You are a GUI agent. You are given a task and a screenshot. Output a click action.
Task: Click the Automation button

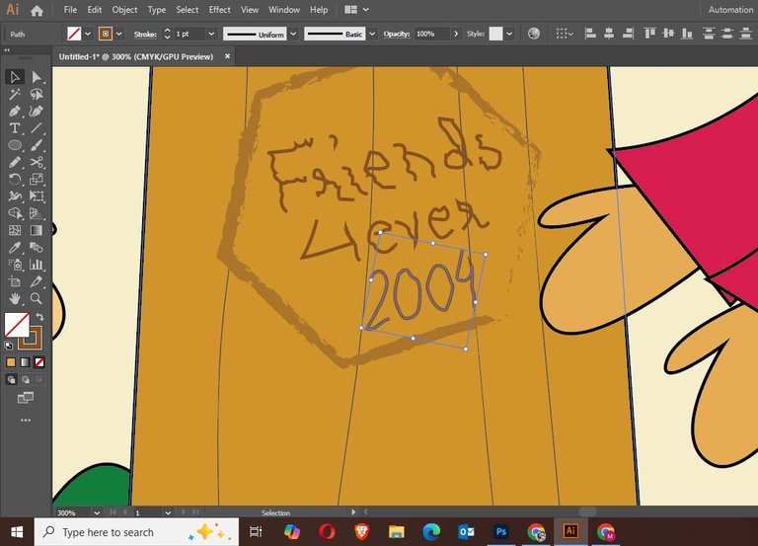(x=730, y=10)
